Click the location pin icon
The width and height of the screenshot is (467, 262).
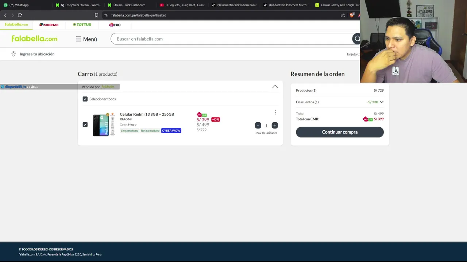point(13,54)
